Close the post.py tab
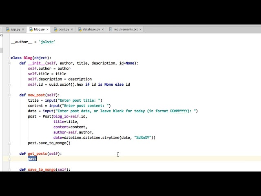Image resolution: width=261 pixels, height=196 pixels. tap(72, 29)
